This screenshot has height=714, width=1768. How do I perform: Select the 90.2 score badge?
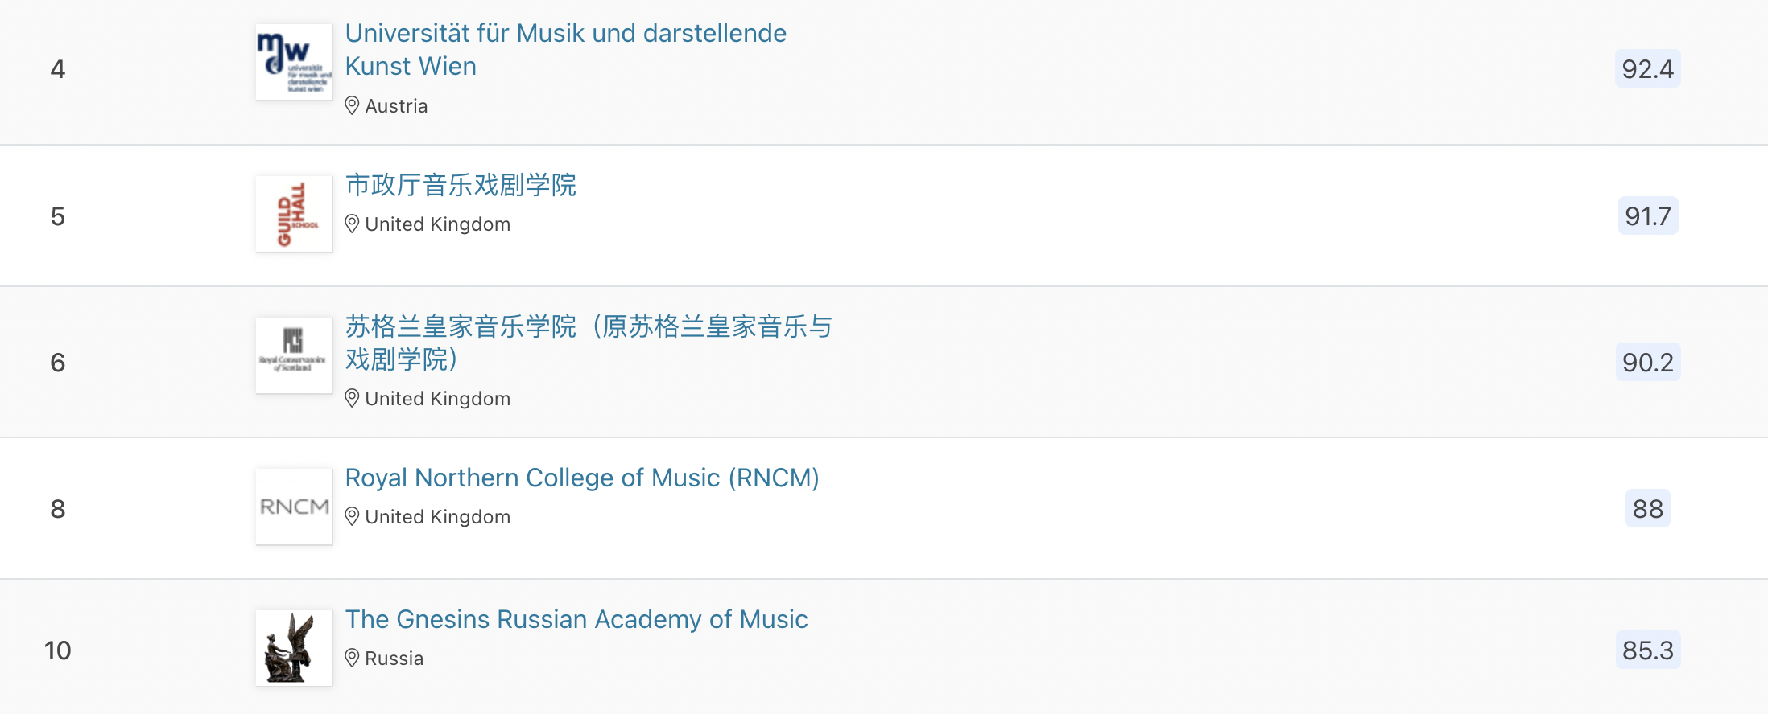1648,362
